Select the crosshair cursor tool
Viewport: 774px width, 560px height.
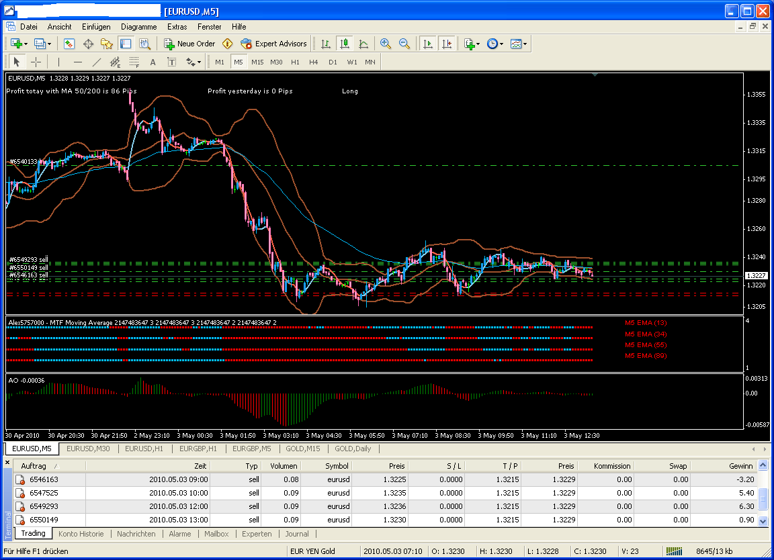coord(36,62)
